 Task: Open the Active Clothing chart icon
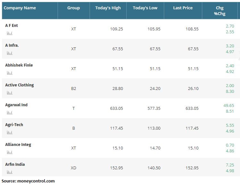[9, 92]
